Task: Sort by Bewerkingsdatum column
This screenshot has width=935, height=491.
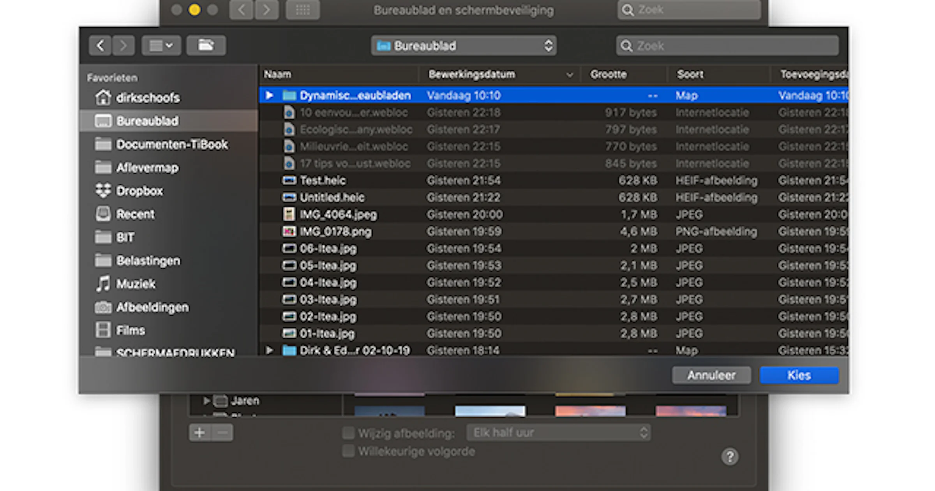Action: pos(500,74)
